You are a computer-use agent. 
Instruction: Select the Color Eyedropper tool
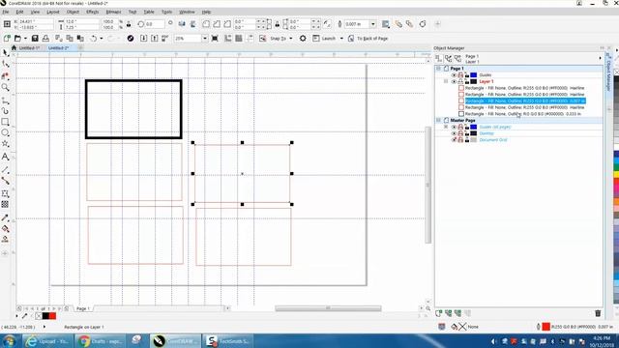pos(5,217)
